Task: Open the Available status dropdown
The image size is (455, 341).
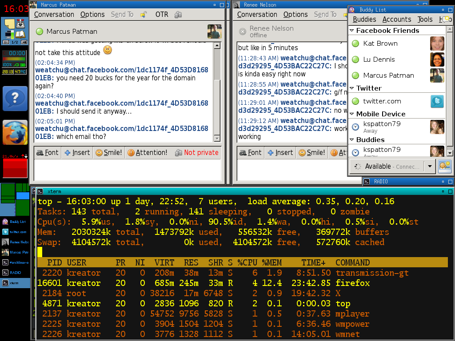Action: (x=393, y=167)
